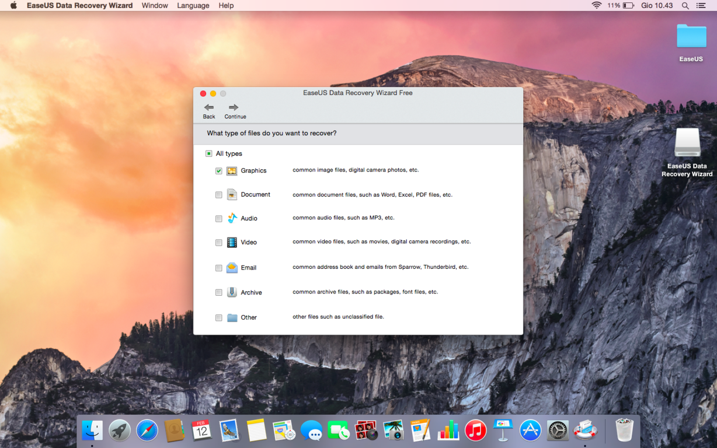Open Messages from the Dock
Viewport: 717px width, 448px height.
[x=311, y=430]
